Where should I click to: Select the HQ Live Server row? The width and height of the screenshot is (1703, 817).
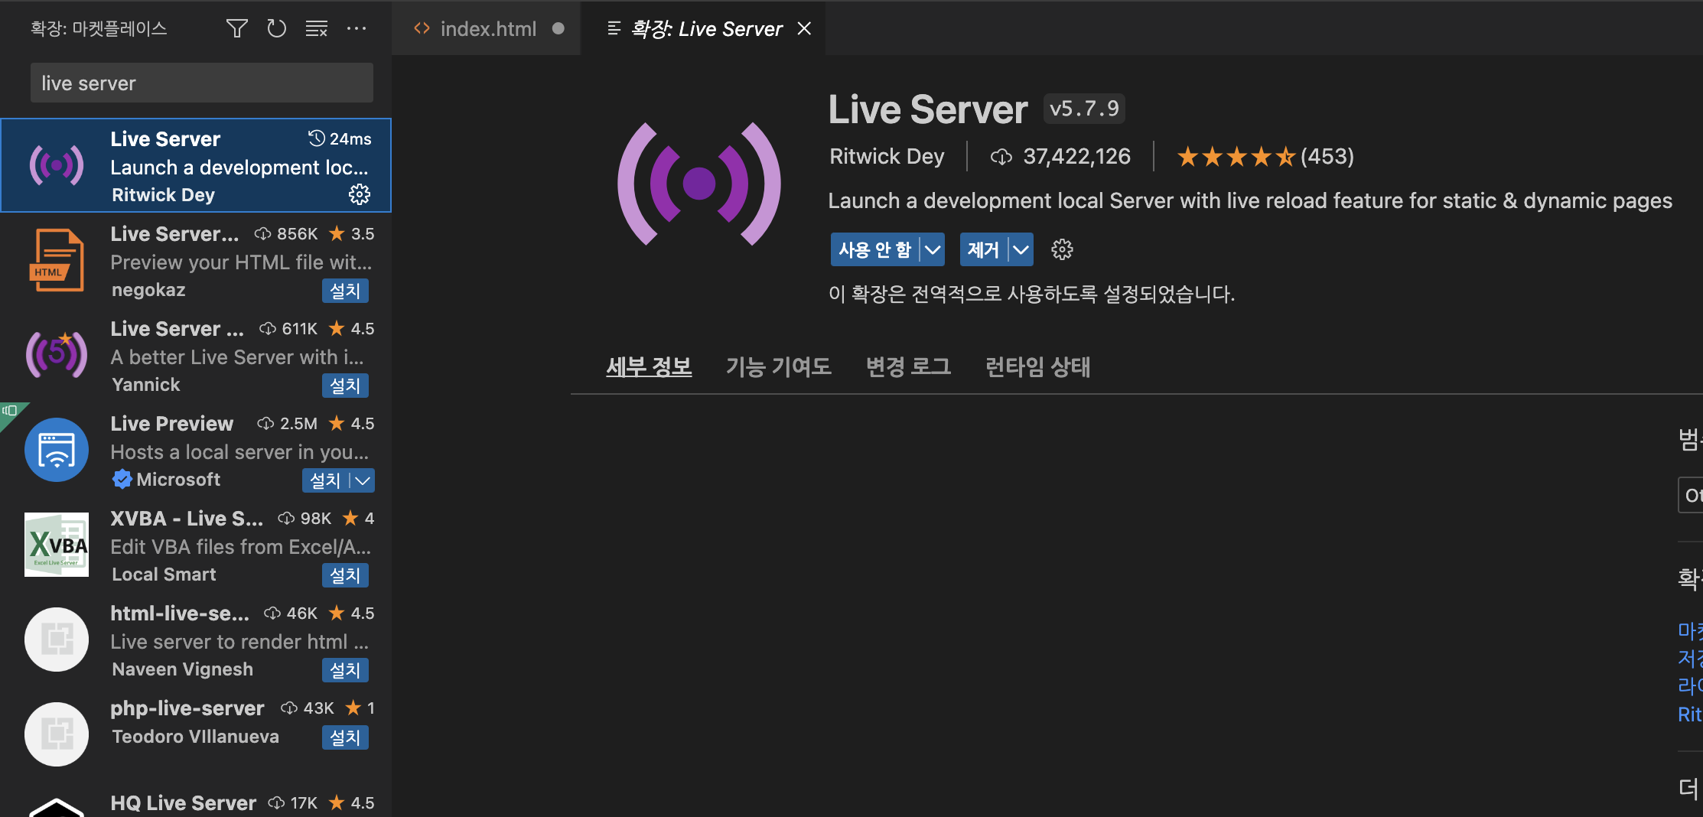[196, 800]
